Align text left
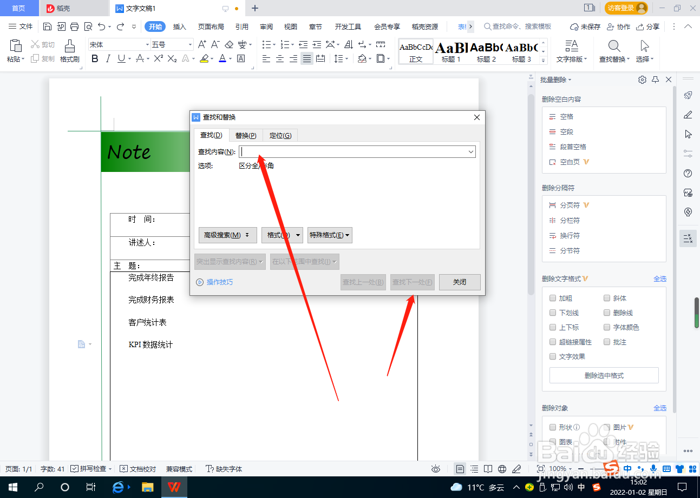 (x=266, y=58)
